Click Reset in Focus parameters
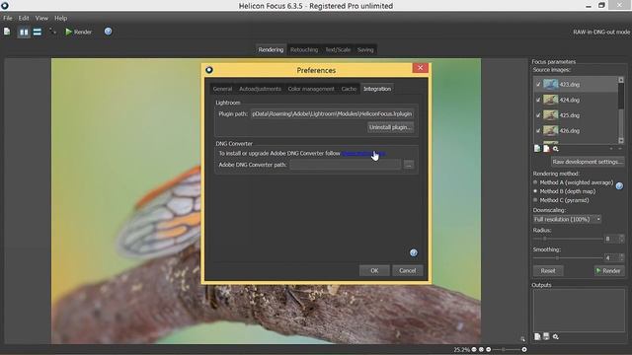 coord(548,271)
